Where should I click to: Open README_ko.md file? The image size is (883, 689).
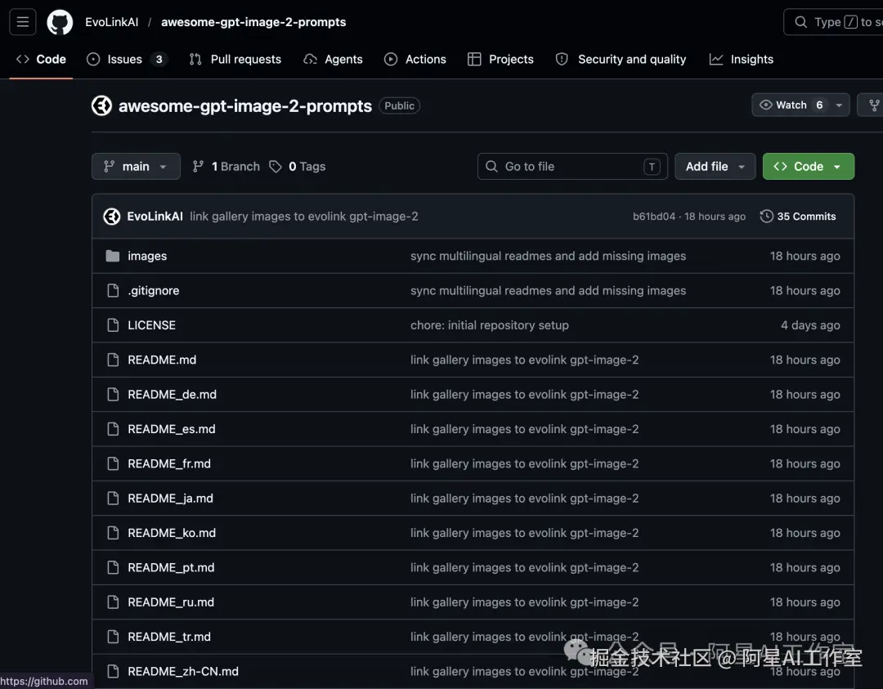pos(172,533)
